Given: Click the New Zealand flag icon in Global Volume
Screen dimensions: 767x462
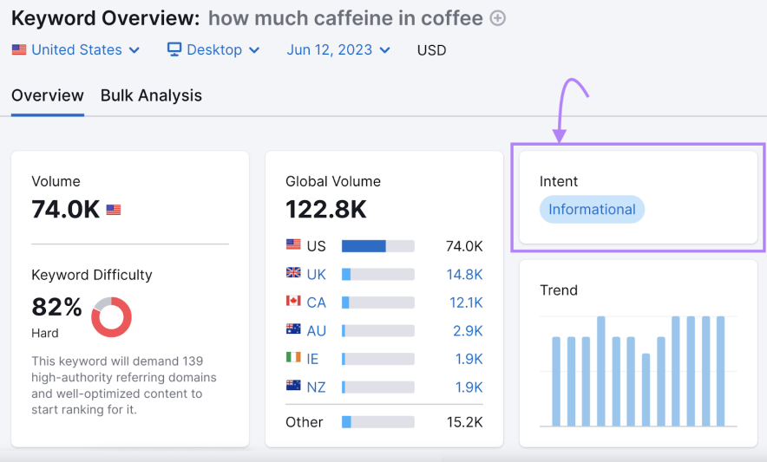Looking at the screenshot, I should pyautogui.click(x=293, y=387).
